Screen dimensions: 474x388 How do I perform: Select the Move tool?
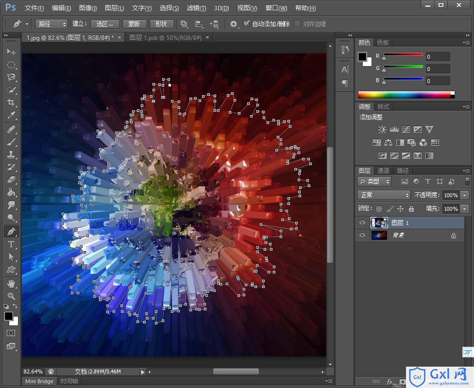click(x=11, y=51)
